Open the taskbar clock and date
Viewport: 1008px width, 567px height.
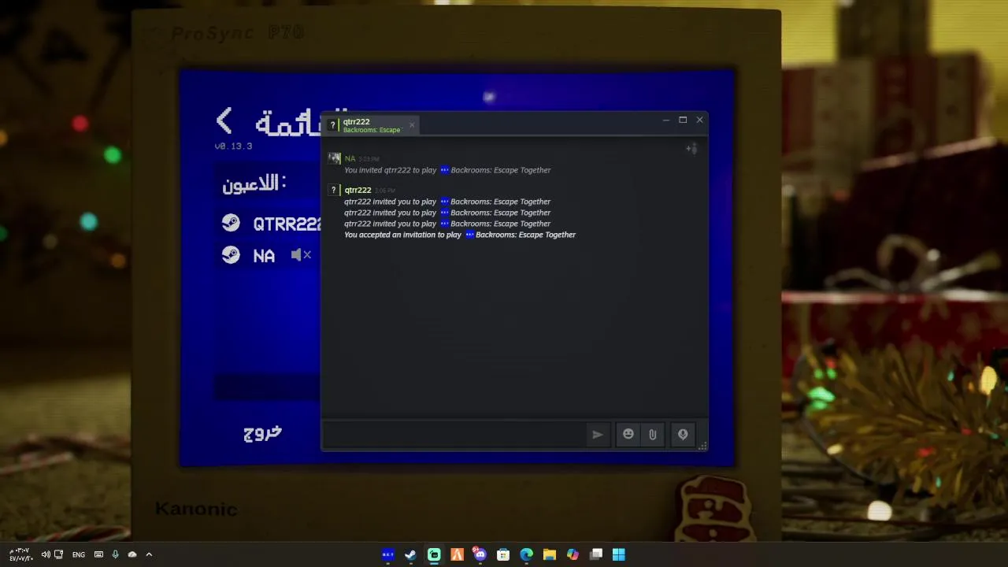20,554
